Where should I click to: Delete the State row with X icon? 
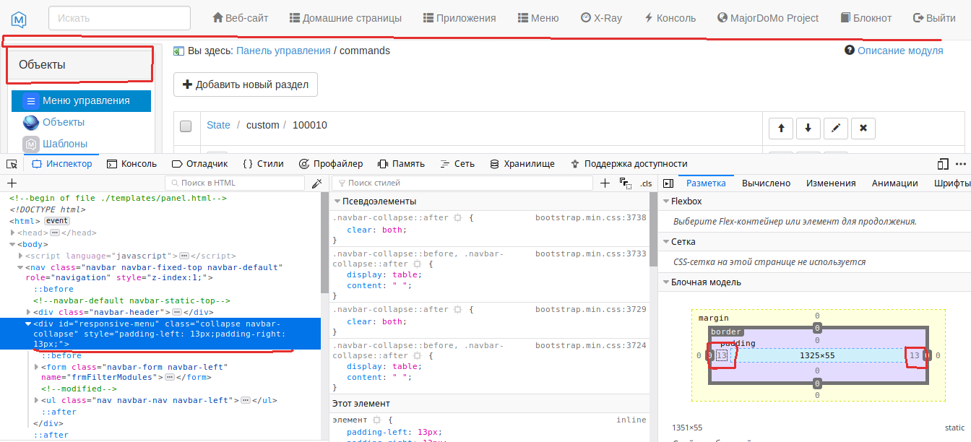[x=863, y=129]
